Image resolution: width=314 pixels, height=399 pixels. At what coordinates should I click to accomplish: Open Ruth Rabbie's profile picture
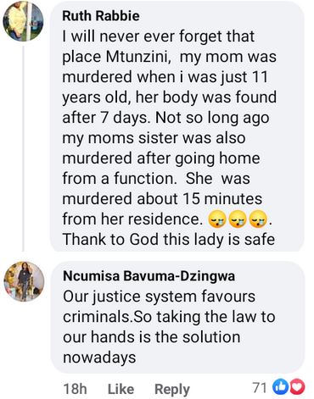tap(23, 21)
